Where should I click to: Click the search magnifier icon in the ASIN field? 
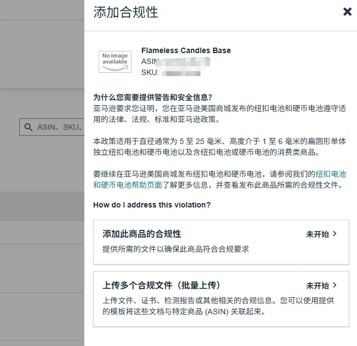coord(28,127)
